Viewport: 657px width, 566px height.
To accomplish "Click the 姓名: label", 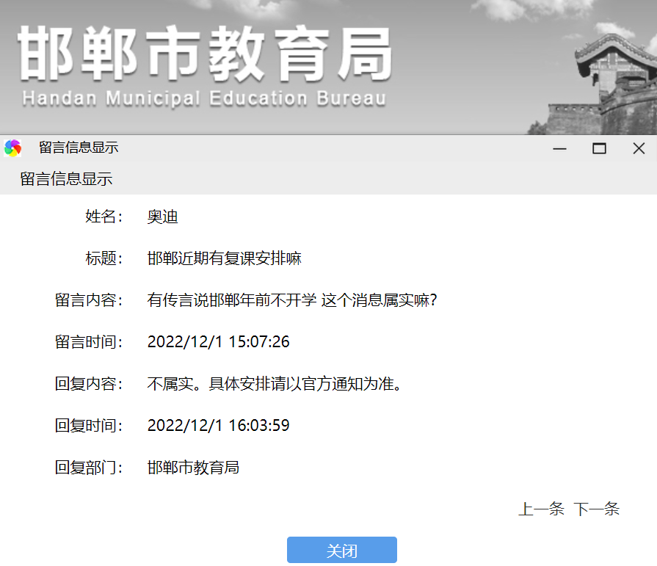I will 104,217.
